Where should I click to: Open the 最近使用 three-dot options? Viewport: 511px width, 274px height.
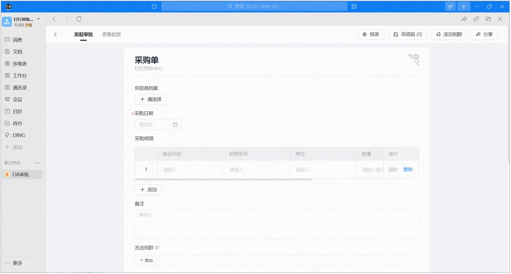pyautogui.click(x=37, y=163)
